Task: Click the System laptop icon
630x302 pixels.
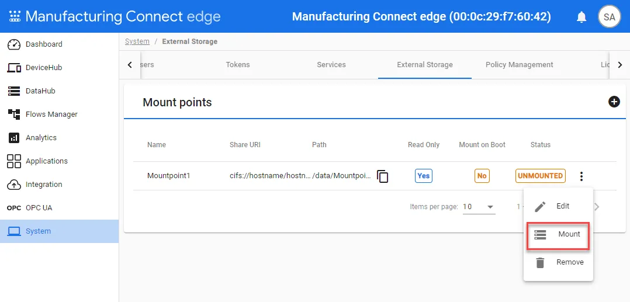Action: pos(14,231)
